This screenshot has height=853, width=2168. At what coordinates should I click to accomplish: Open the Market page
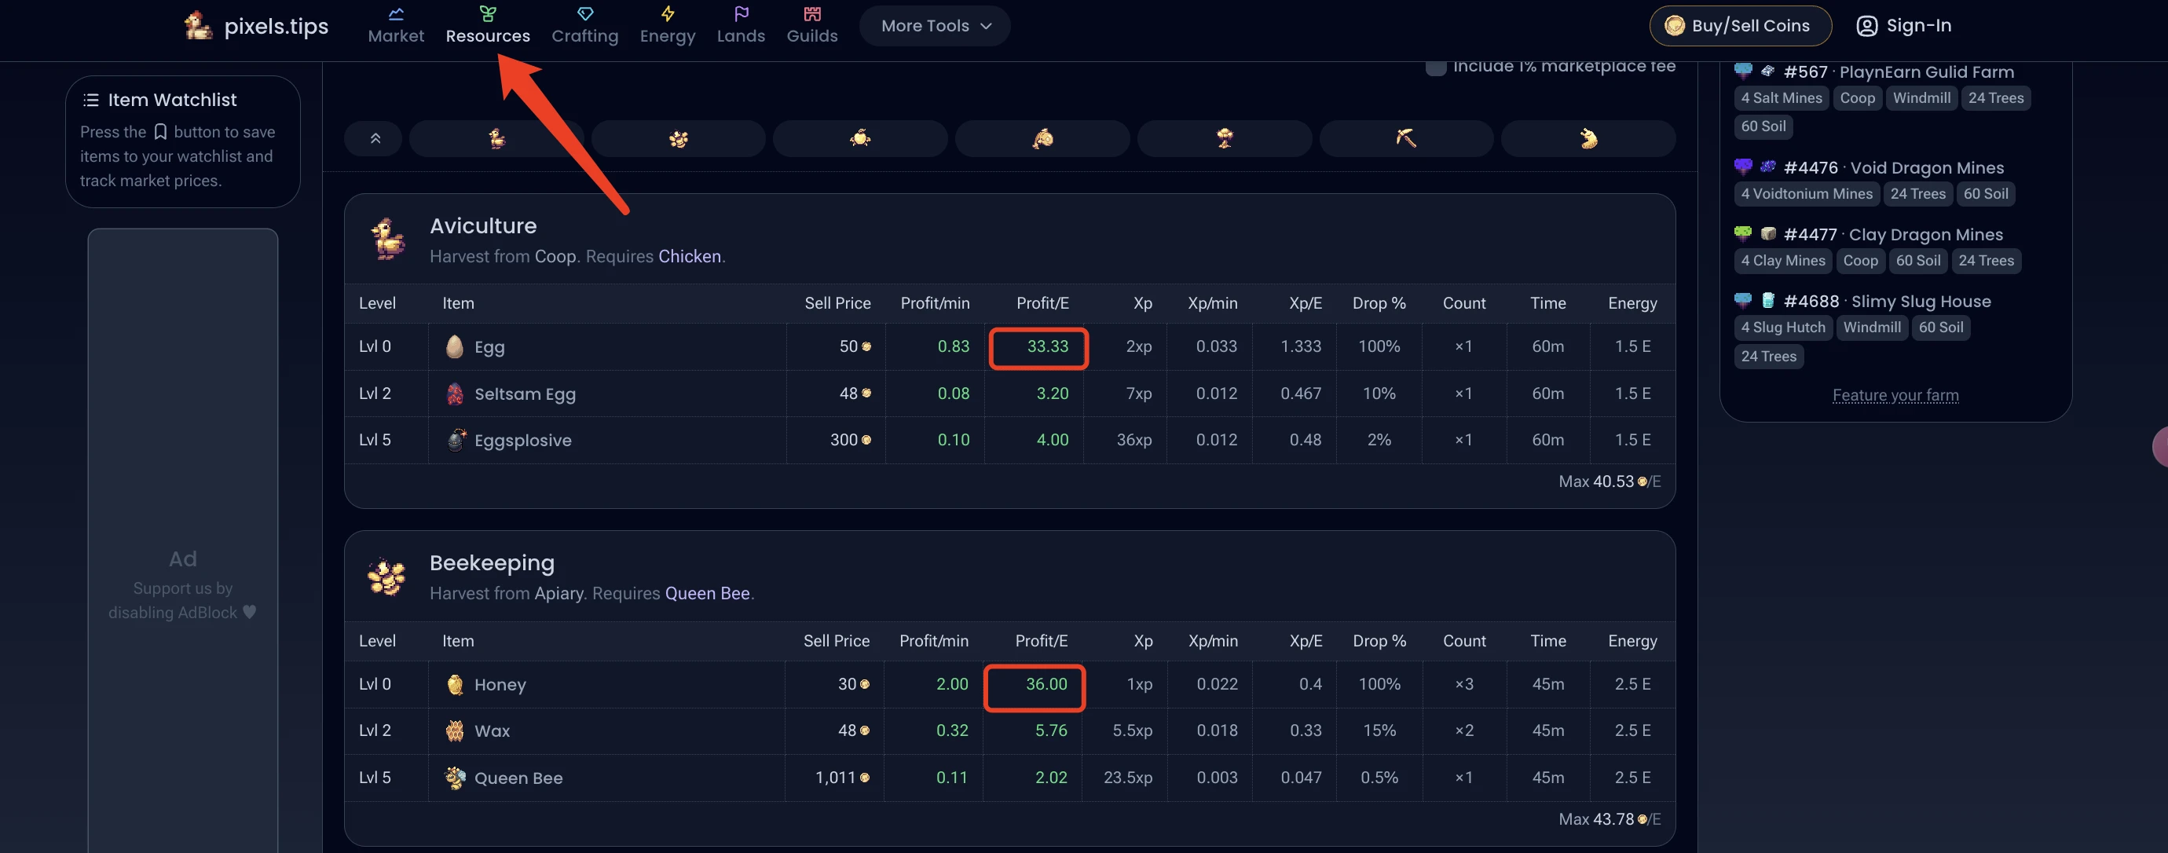(x=396, y=25)
